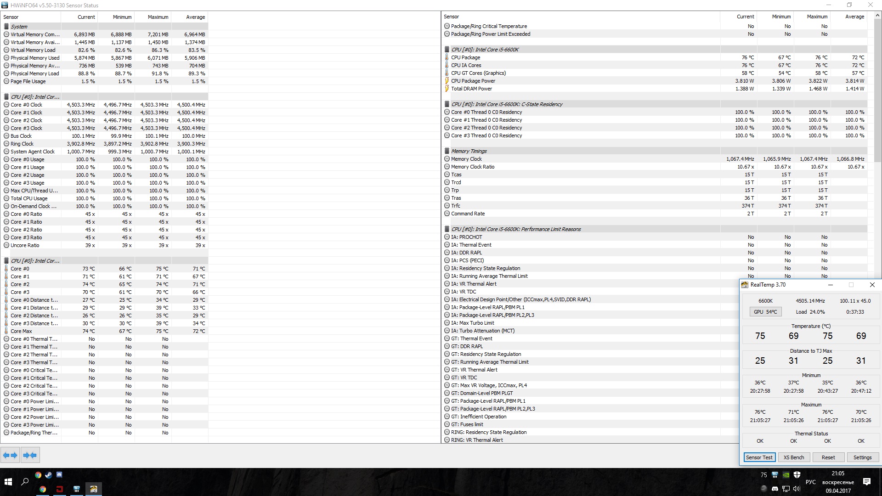Click the Maximum column header in left panel

coord(158,17)
